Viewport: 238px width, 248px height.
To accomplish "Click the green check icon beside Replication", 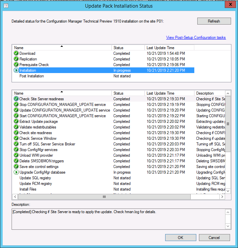I will tap(16, 59).
